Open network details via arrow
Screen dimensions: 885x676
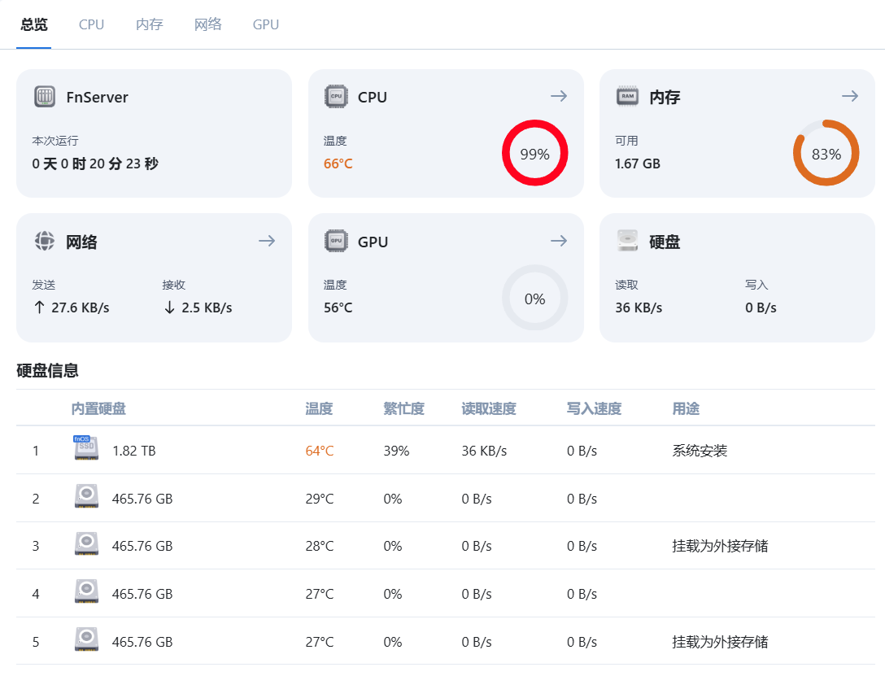coord(267,241)
